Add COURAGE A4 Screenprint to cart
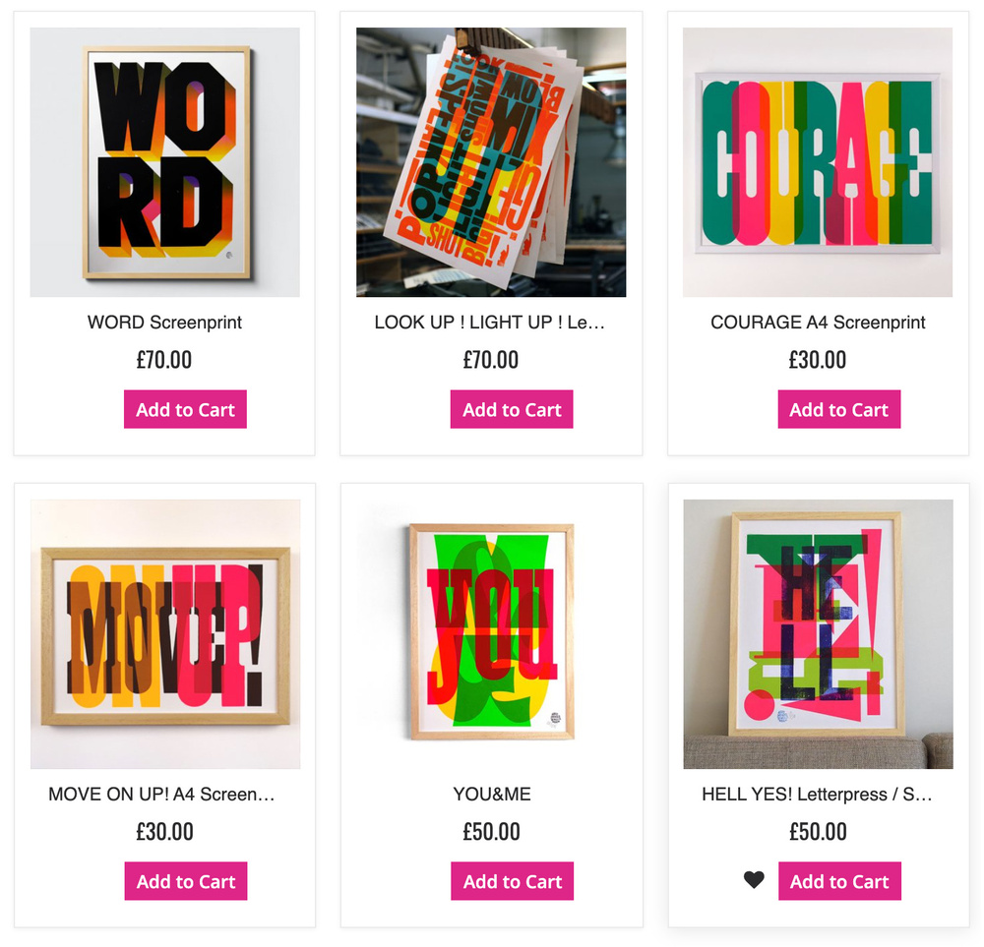984x947 pixels. coord(839,409)
